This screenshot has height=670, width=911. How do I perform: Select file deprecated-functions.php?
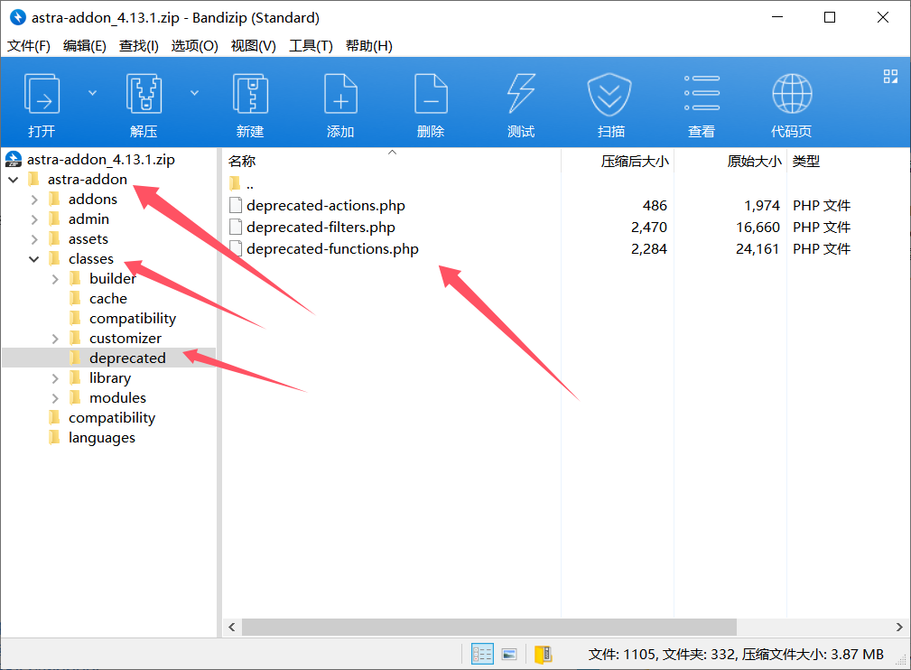pos(332,248)
